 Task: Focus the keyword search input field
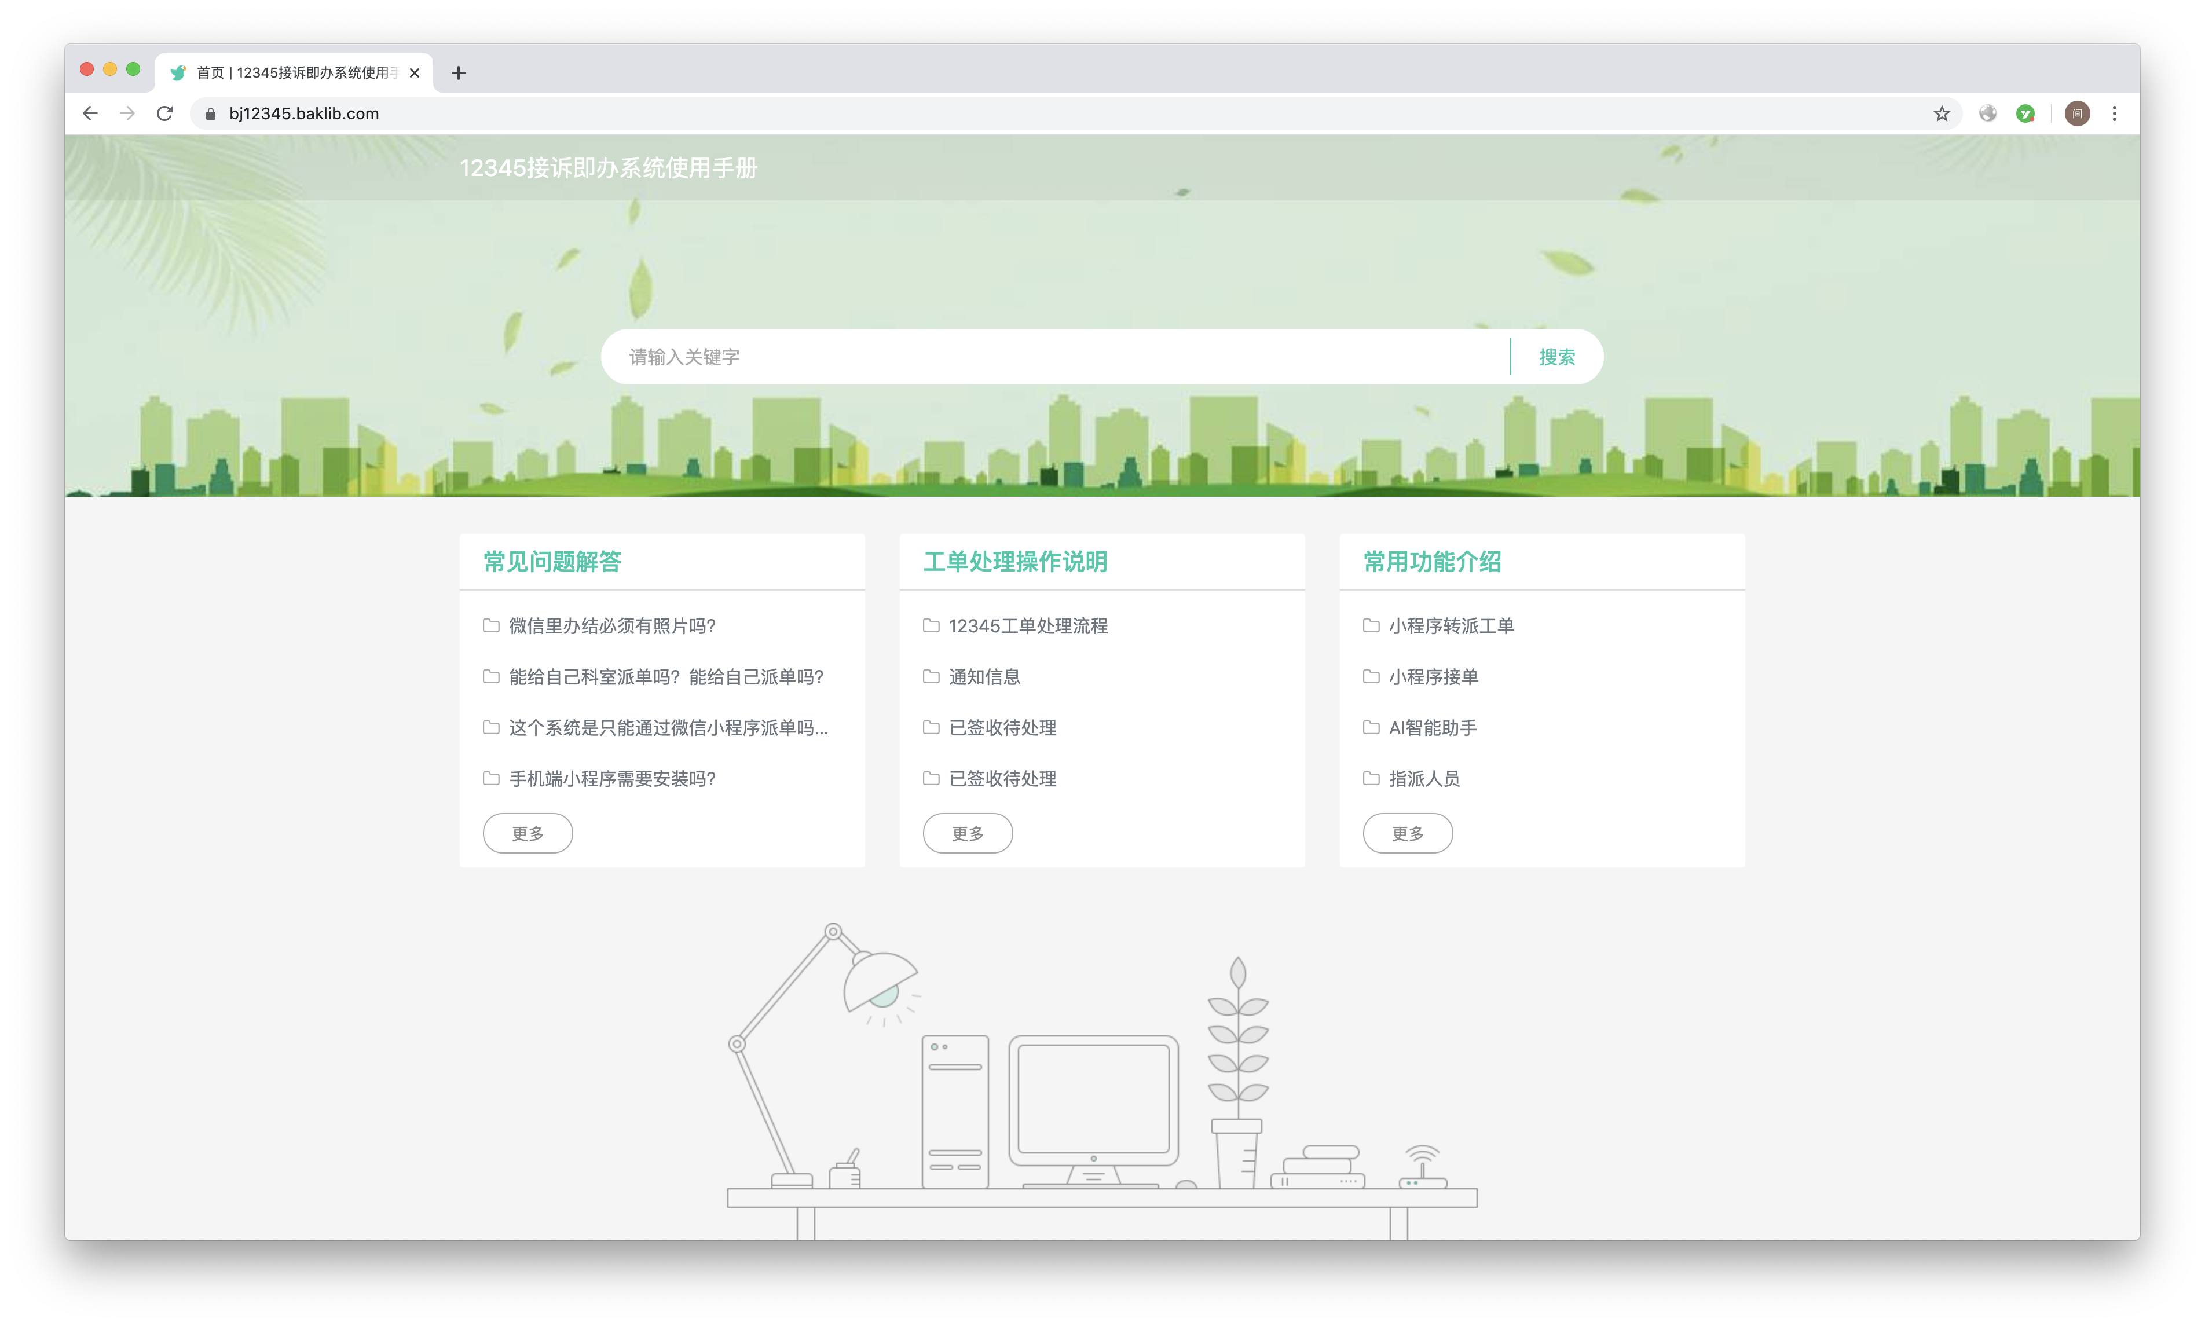coord(1054,357)
